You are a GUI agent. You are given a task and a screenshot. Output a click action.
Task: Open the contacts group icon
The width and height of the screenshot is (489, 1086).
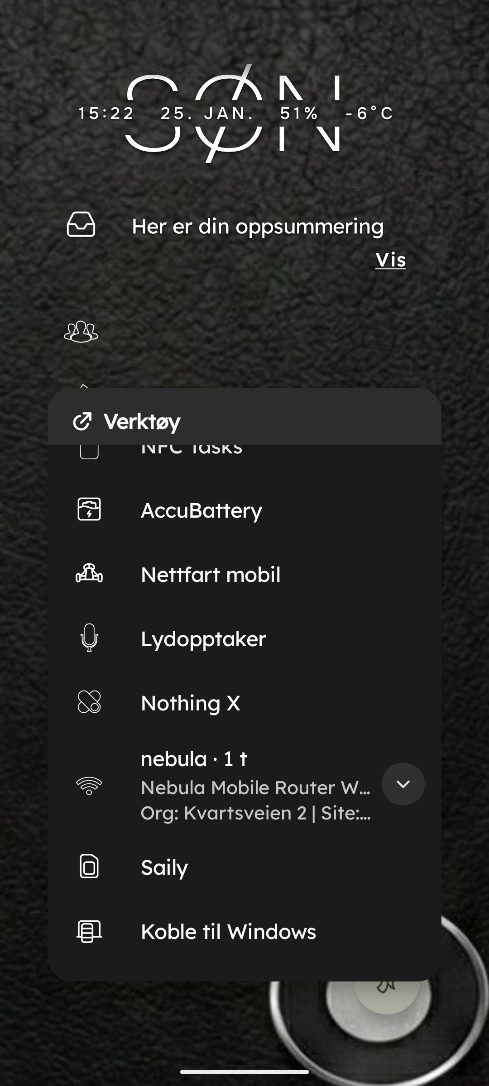click(81, 332)
